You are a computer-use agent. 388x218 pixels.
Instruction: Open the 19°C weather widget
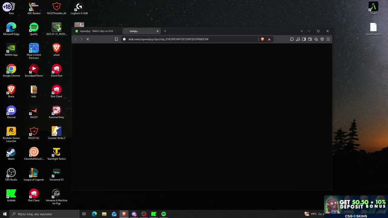(x=314, y=214)
